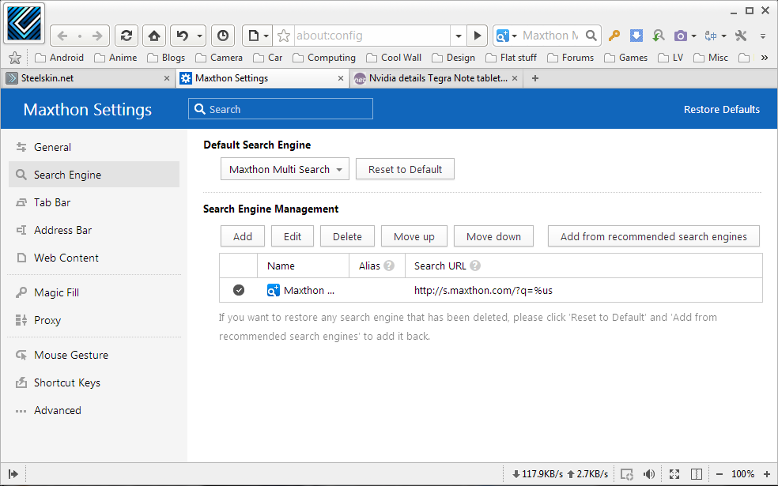The height and width of the screenshot is (486, 778).
Task: Click the Reset to Default button
Action: 405,169
